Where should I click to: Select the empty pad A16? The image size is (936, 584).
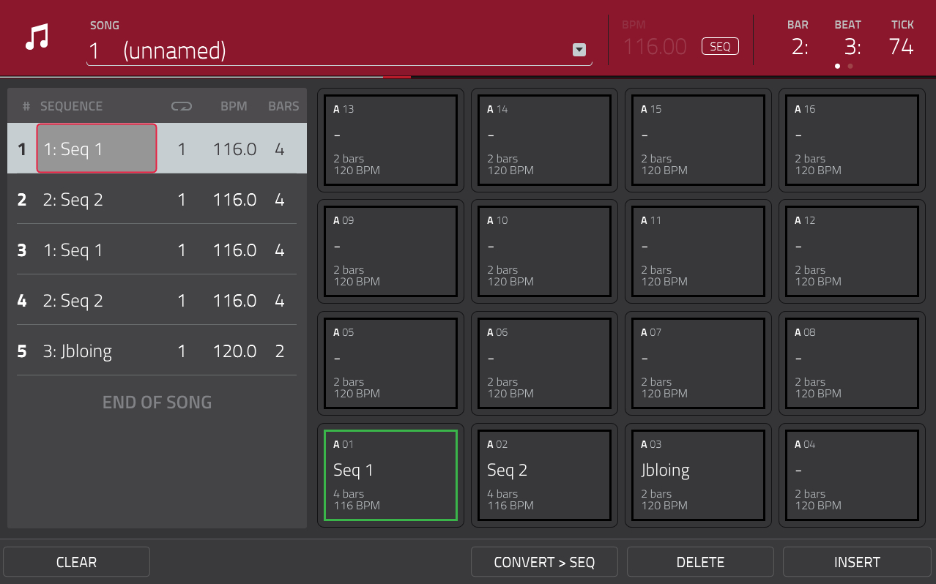[851, 140]
